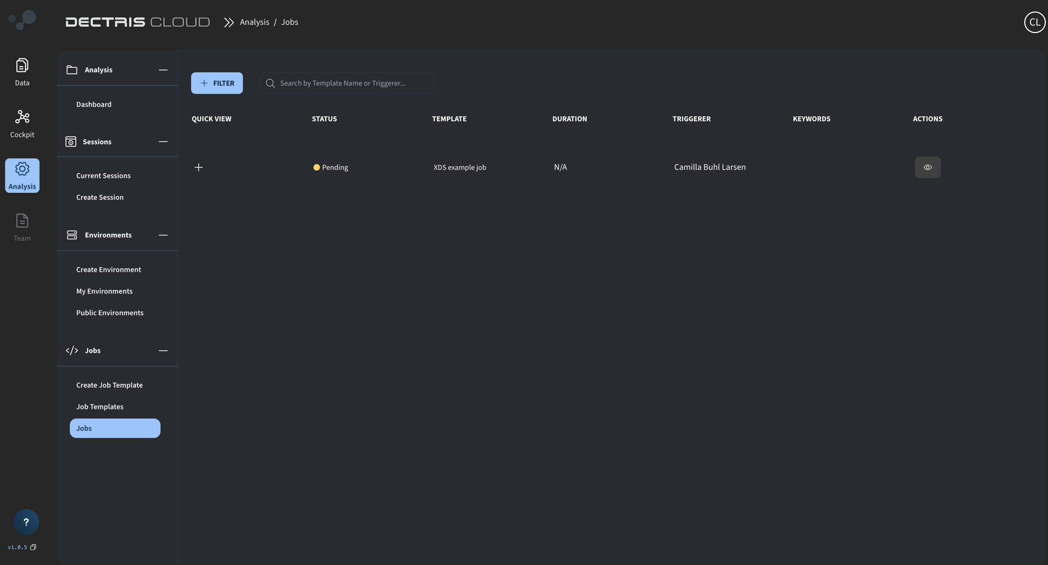The width and height of the screenshot is (1048, 565).
Task: Click the KEYWORDS column header
Action: point(811,119)
